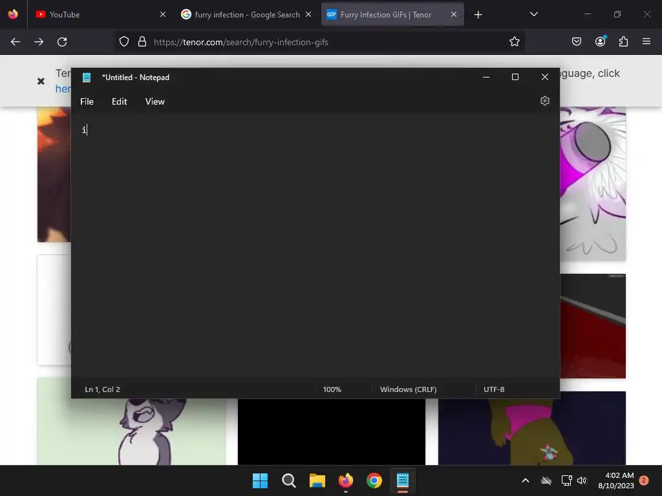Reload the current page
This screenshot has width=662, height=496.
click(x=62, y=42)
